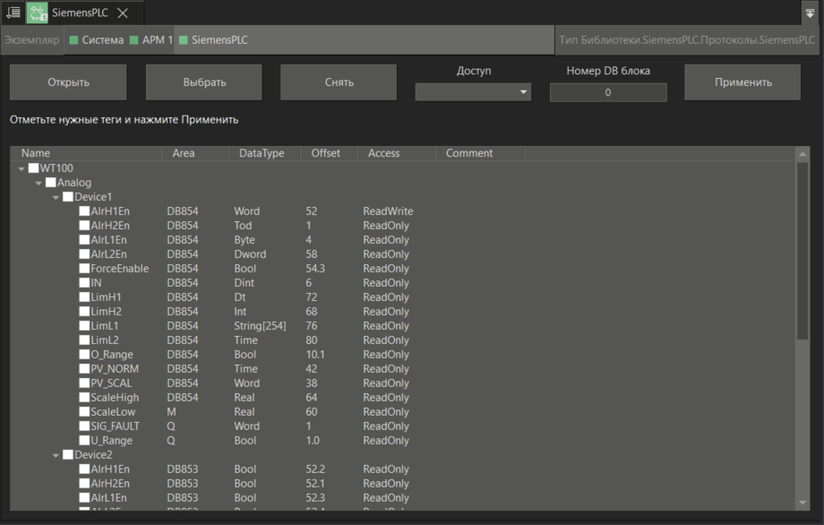Click the dock panel icon in top-left corner
824x525 pixels.
point(13,13)
